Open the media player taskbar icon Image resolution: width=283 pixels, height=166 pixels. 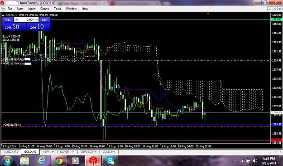tap(76, 161)
